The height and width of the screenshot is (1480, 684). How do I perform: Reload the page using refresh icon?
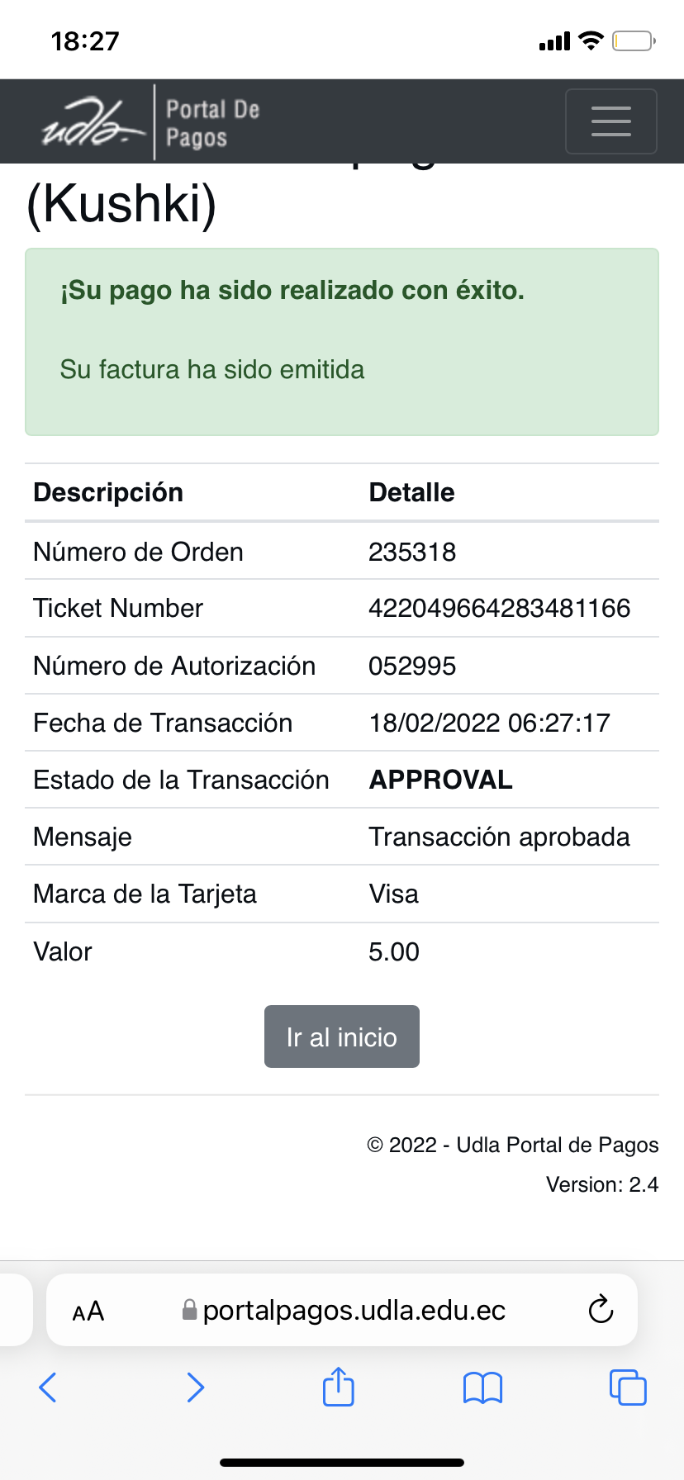pyautogui.click(x=601, y=1309)
